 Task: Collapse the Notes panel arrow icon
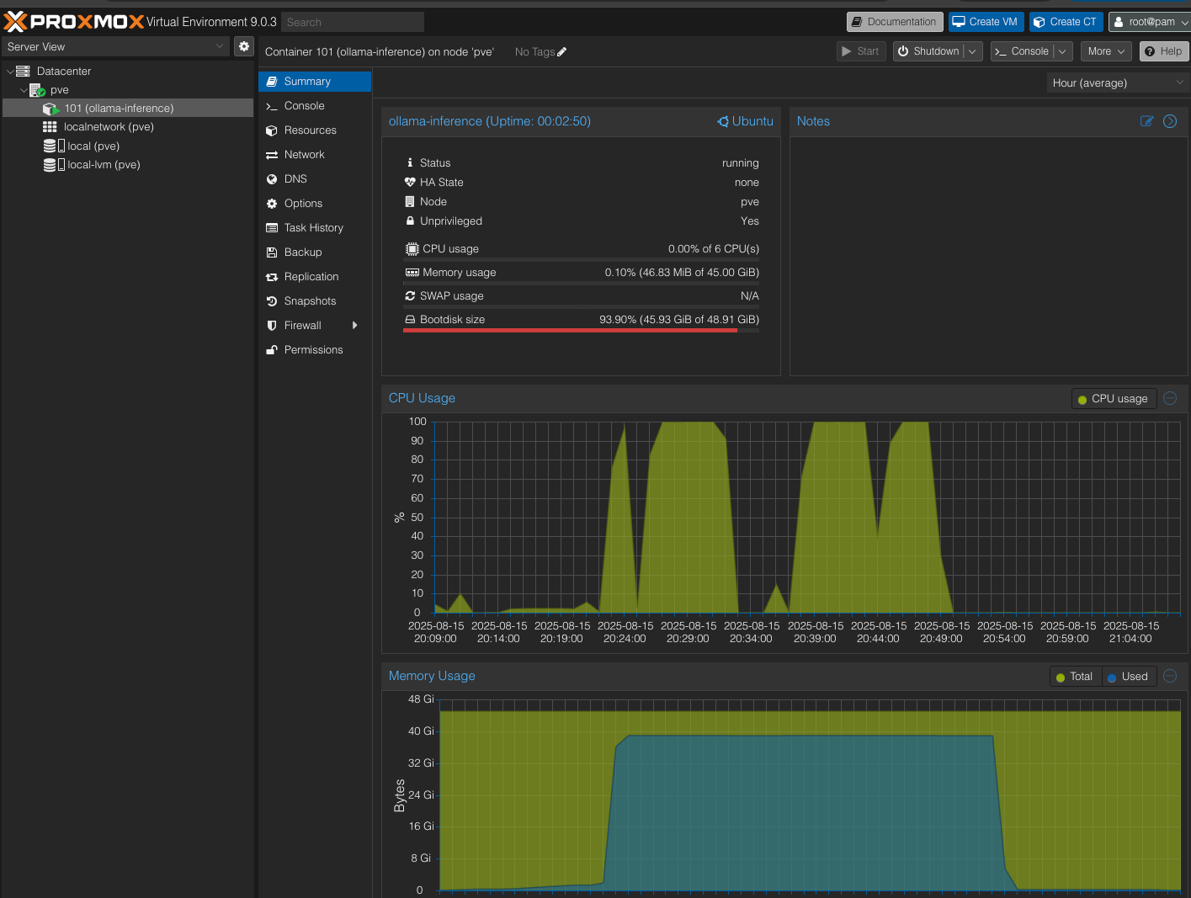click(x=1170, y=121)
